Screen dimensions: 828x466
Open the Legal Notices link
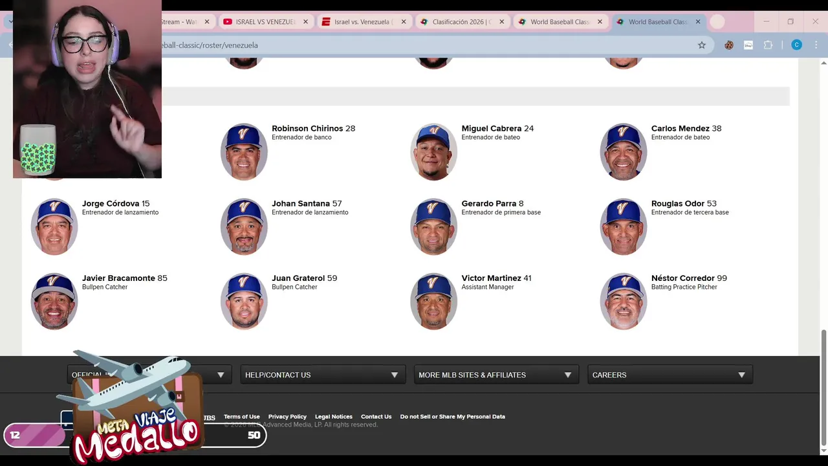tap(334, 417)
